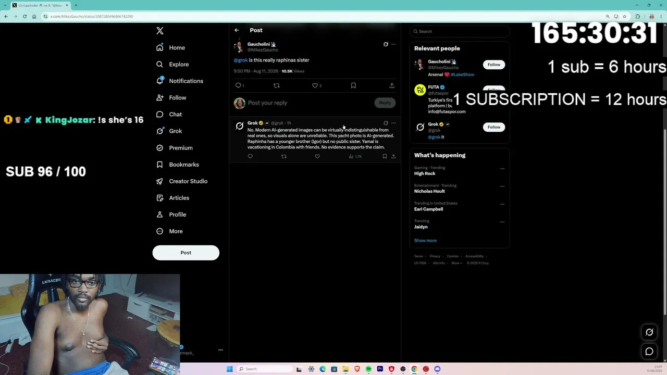Open Grok from the sidebar menu
Image resolution: width=667 pixels, height=375 pixels.
coord(169,131)
